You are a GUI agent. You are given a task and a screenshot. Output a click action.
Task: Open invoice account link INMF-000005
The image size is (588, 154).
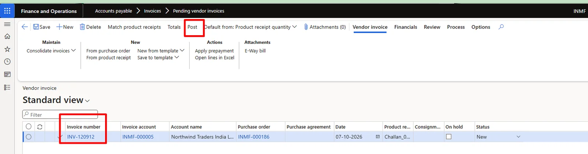(138, 137)
